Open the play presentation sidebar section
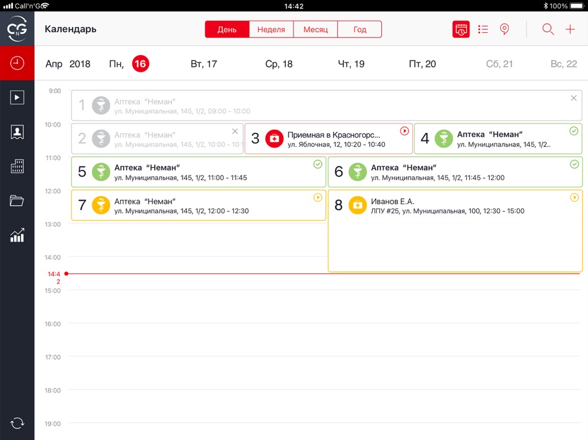Screen dimensions: 588x440 click(x=17, y=98)
